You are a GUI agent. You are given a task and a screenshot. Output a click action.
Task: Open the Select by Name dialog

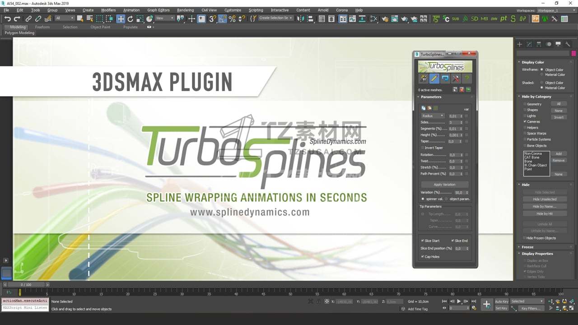click(x=89, y=19)
